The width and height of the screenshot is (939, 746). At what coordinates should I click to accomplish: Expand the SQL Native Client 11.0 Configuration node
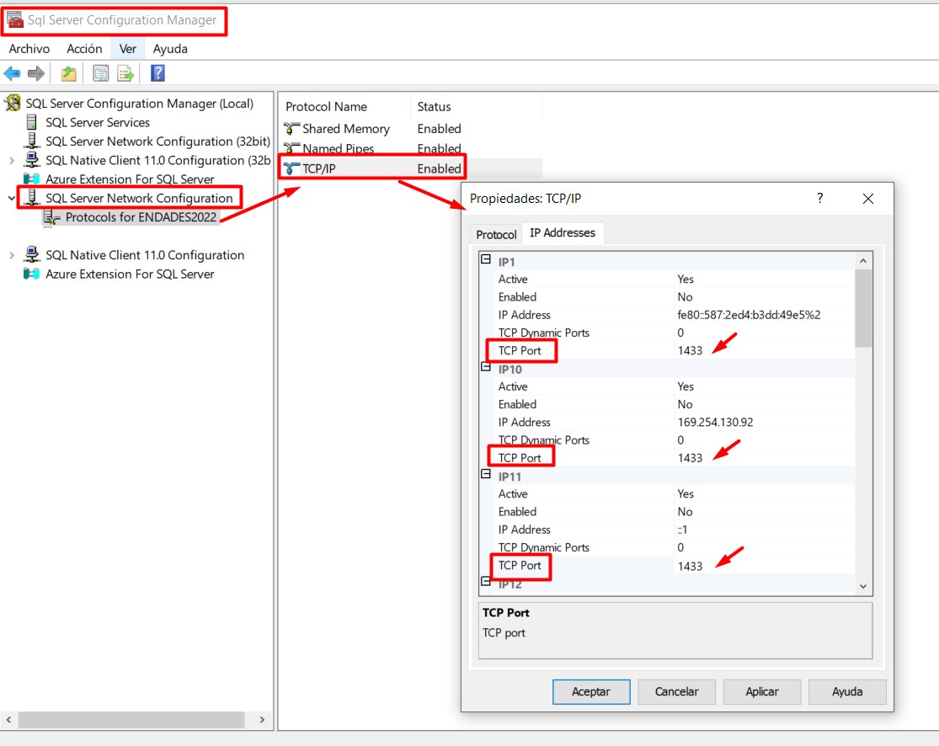(12, 255)
